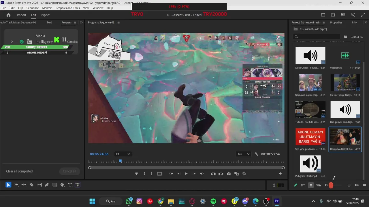The width and height of the screenshot is (369, 207).
Task: Show overflow panels beside Progress tab
Action: click(81, 22)
